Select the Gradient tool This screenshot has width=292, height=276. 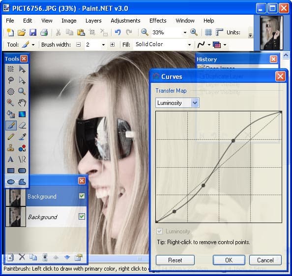point(22,114)
